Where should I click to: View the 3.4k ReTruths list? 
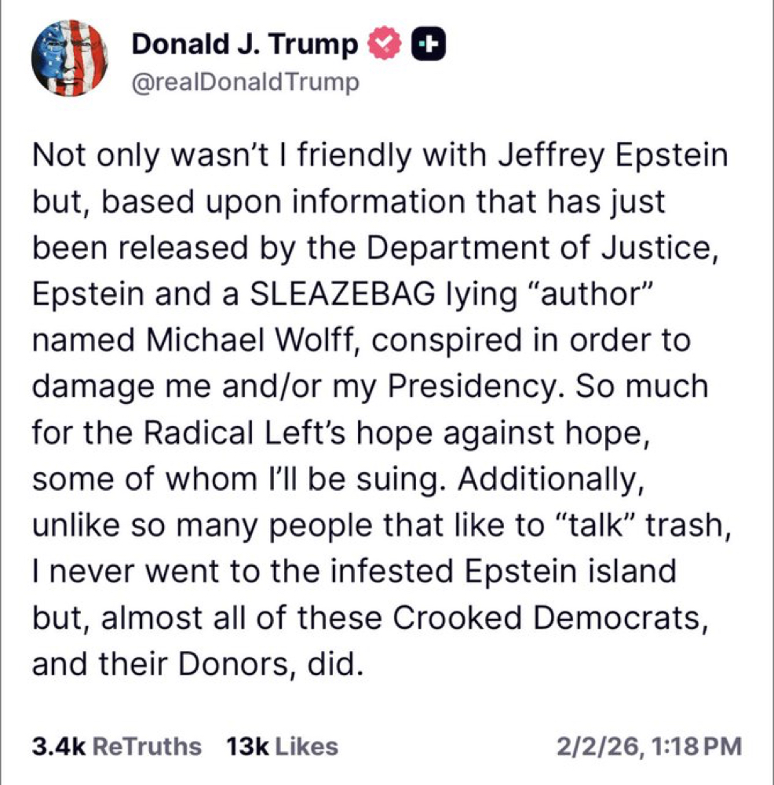click(116, 746)
